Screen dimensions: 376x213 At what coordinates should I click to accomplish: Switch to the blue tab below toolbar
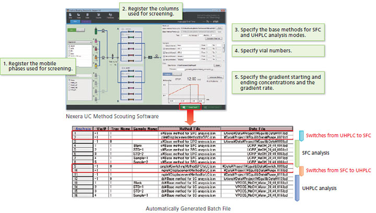[75, 21]
